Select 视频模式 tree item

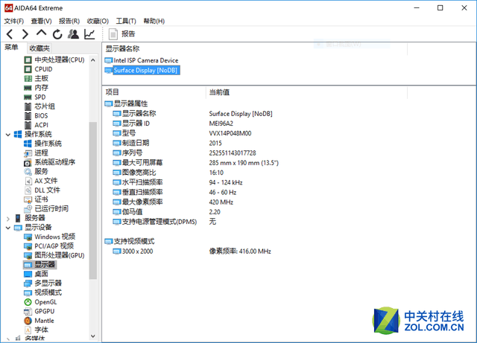click(x=43, y=293)
